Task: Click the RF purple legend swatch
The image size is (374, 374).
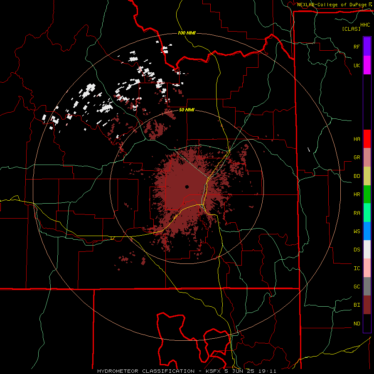Action: (367, 47)
